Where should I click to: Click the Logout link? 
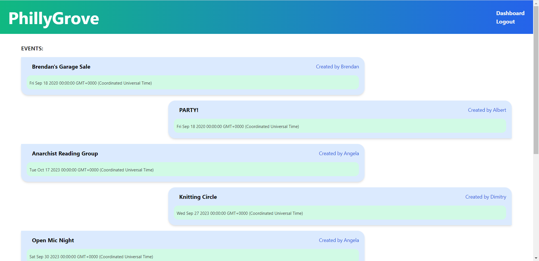point(505,22)
